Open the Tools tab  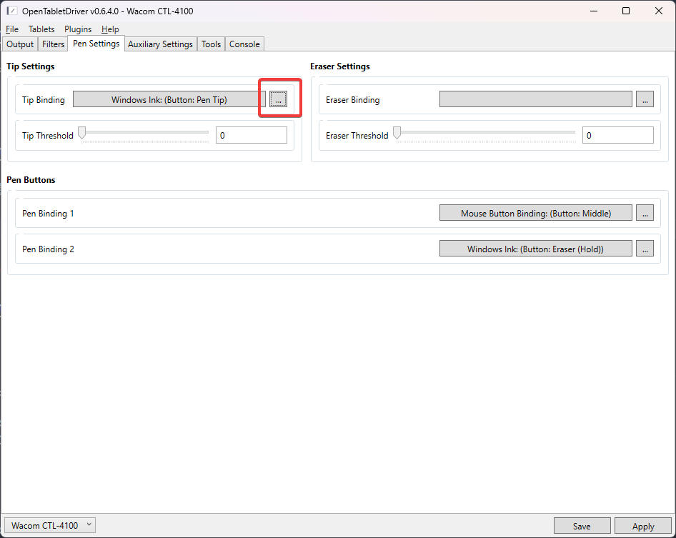click(x=211, y=44)
